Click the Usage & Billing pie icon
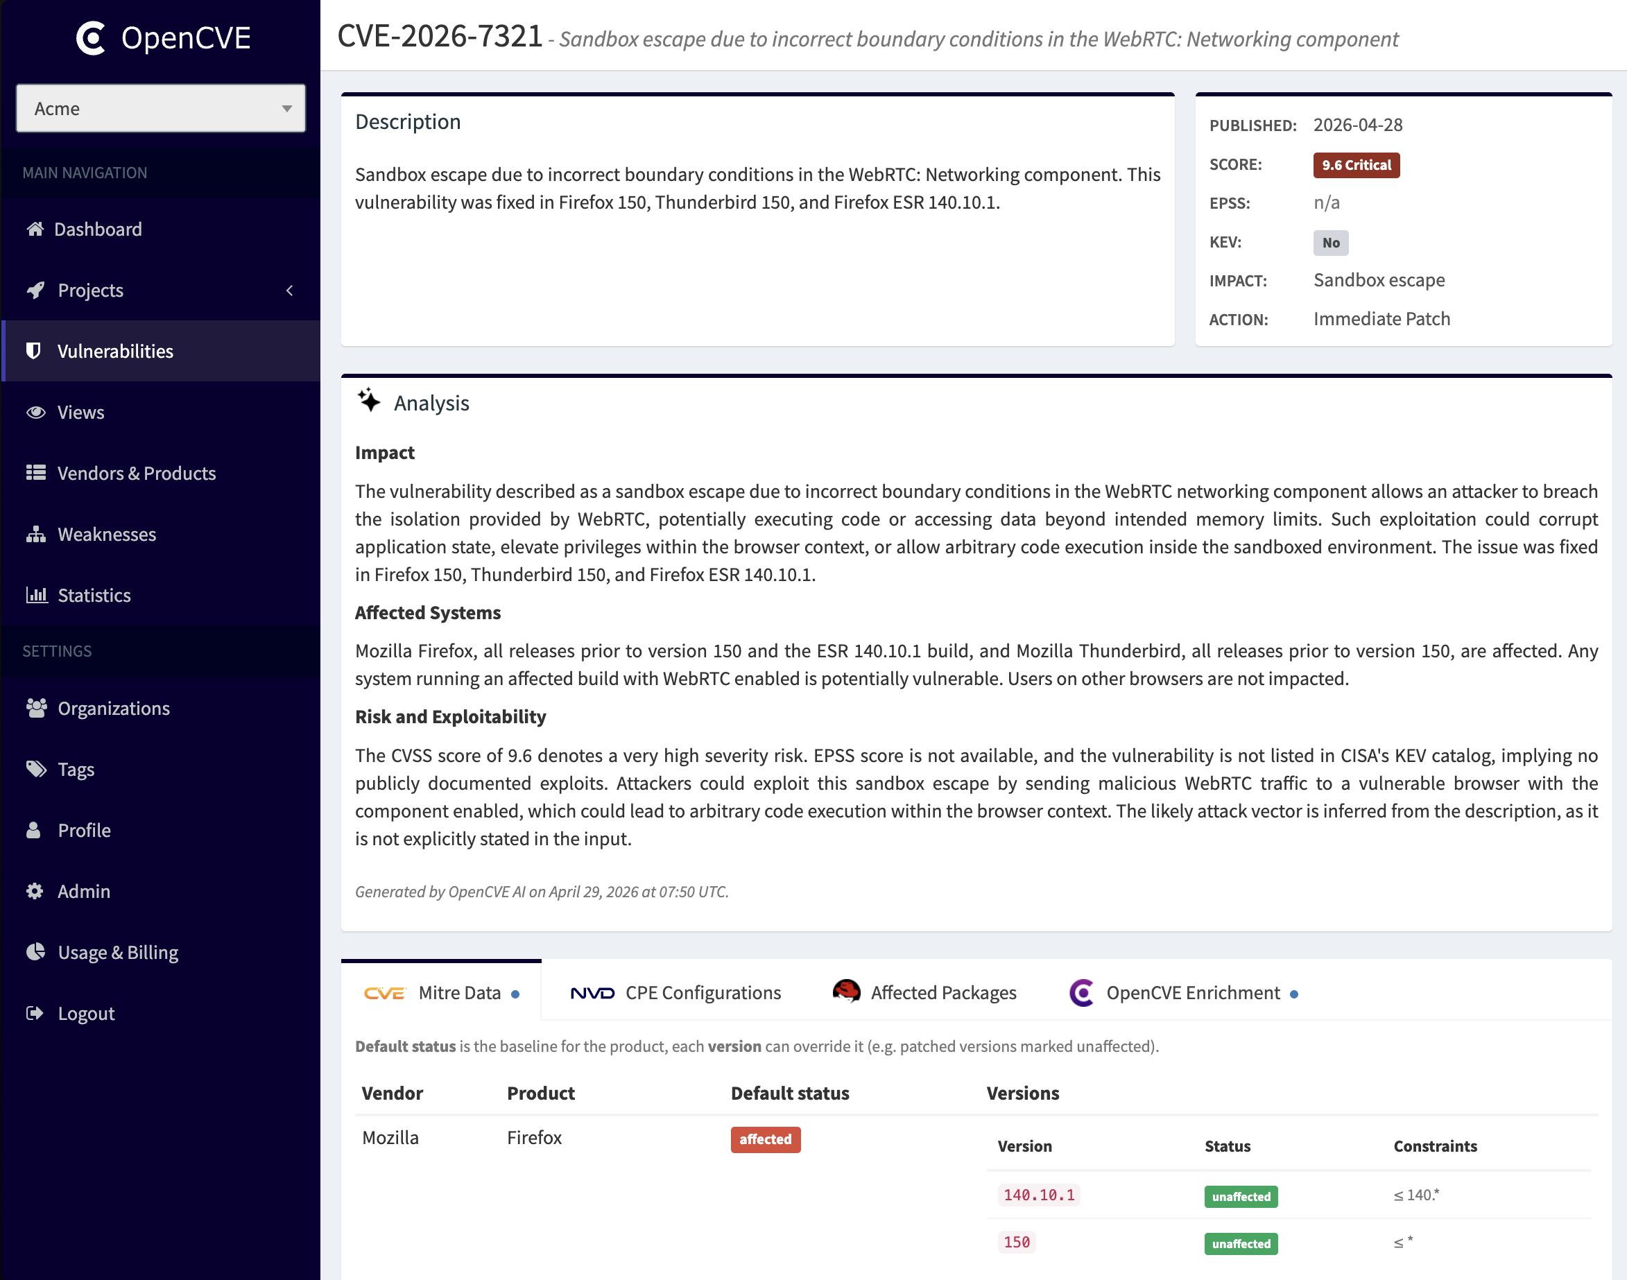 [35, 952]
